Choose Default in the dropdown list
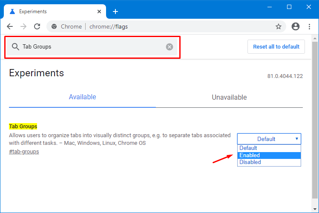Image resolution: width=319 pixels, height=213 pixels. 269,148
